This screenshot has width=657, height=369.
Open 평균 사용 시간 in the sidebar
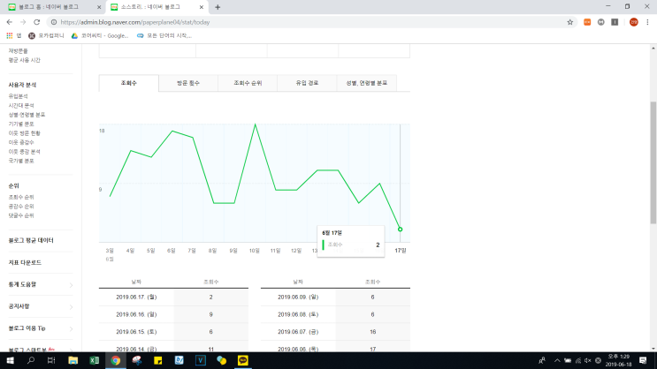point(24,60)
